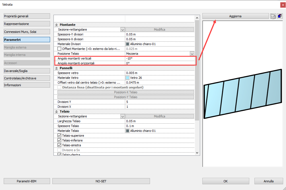The image size is (286, 190).
Task: Close the Vetrata dialog with the red X
Action: tap(283, 5)
